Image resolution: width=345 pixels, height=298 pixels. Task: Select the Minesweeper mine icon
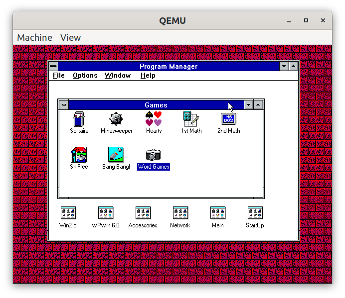coord(116,119)
